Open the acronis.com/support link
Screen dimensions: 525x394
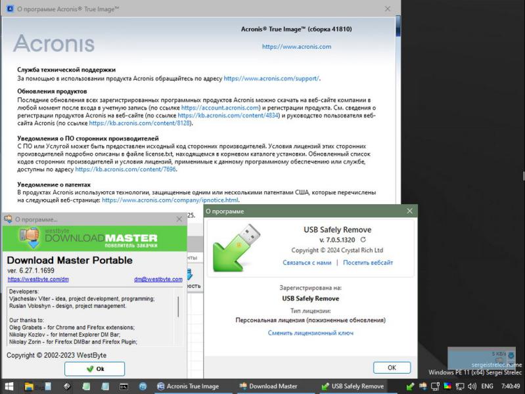click(x=271, y=78)
